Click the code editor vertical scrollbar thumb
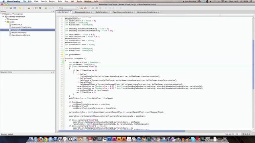Screen dimensions: 255x143 tap(253, 64)
